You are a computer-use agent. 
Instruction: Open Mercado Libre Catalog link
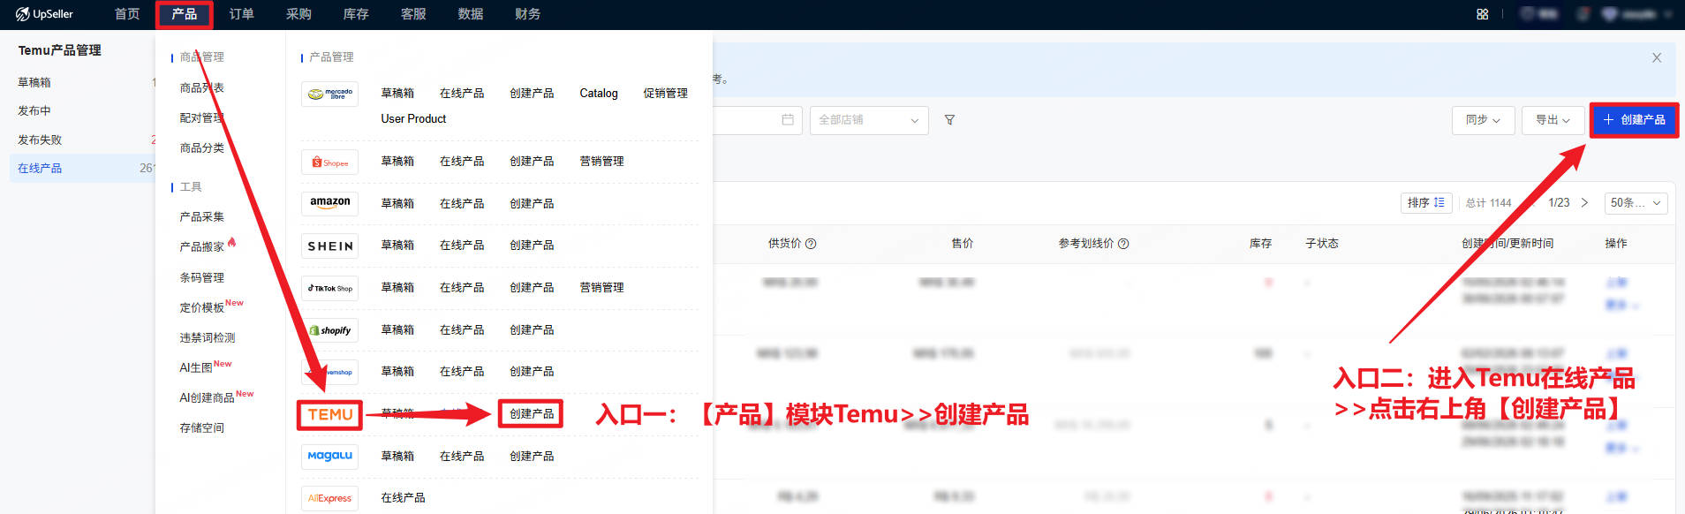click(599, 94)
